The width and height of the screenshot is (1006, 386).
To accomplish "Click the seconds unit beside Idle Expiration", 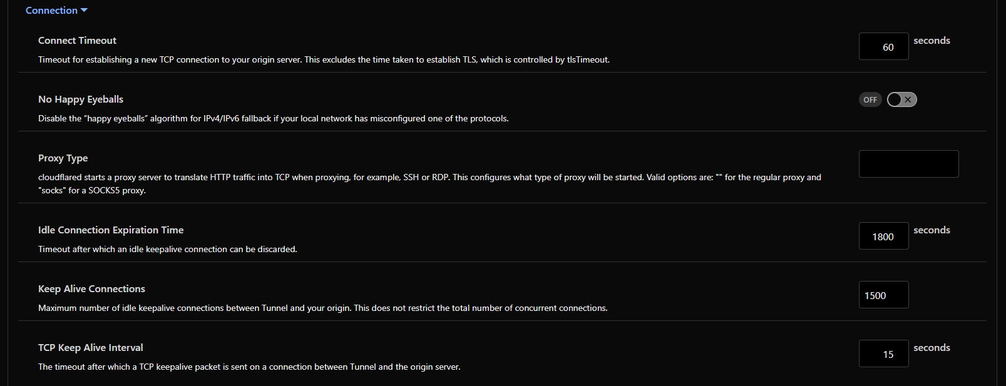I will 932,230.
